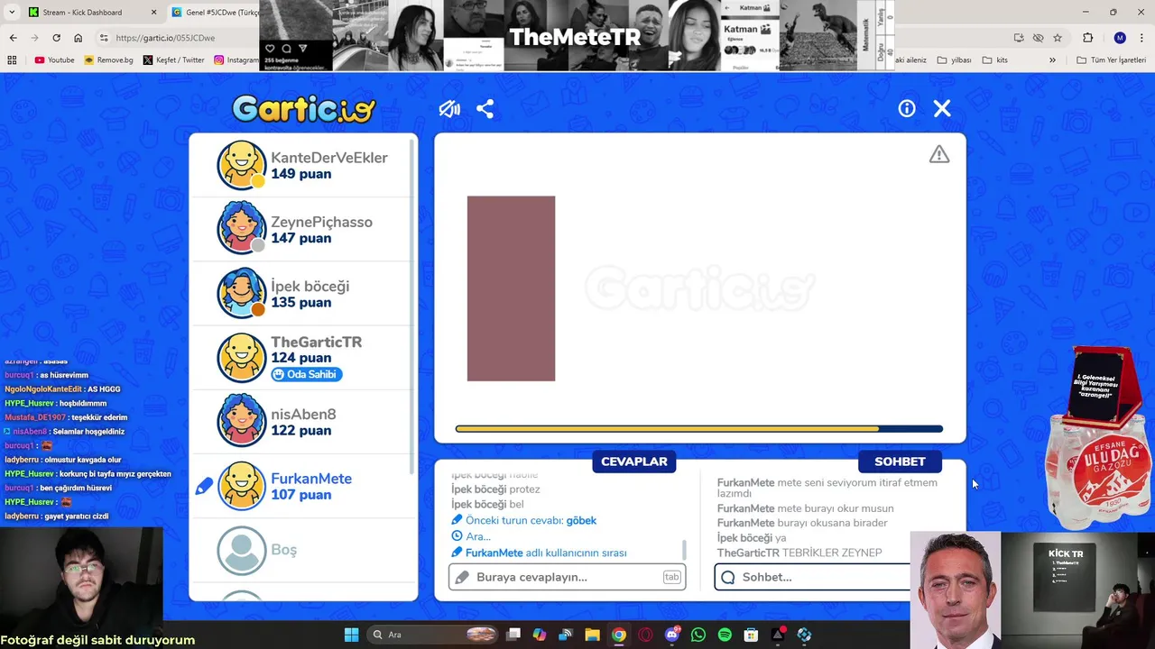1155x649 pixels.
Task: Click the Oda Sahibi badge
Action: (x=306, y=374)
